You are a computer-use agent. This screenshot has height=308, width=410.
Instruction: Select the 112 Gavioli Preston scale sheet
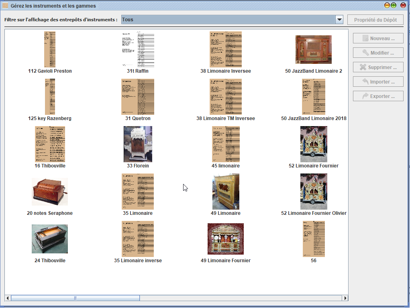pos(50,49)
